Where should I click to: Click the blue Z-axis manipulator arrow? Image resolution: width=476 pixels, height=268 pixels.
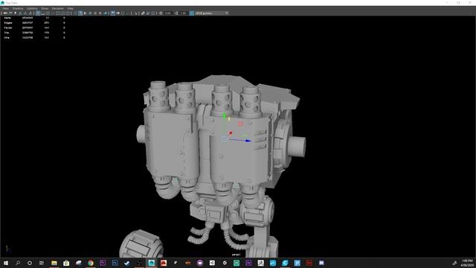(x=248, y=141)
